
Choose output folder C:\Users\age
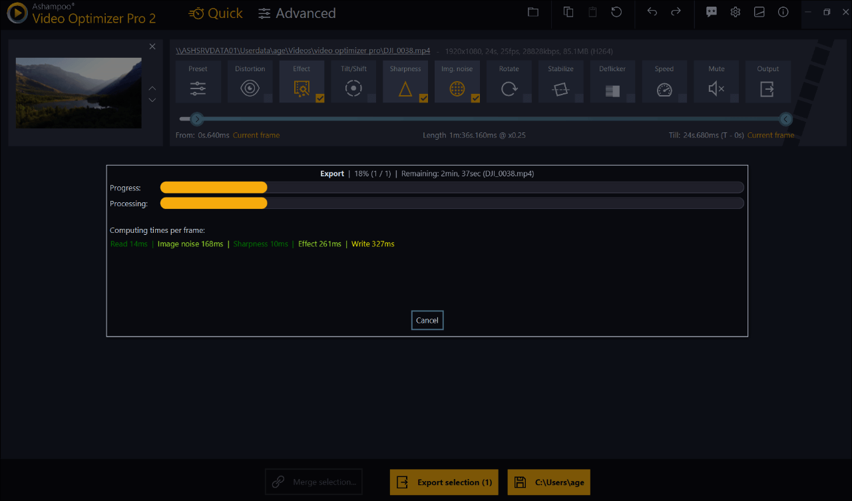(549, 482)
